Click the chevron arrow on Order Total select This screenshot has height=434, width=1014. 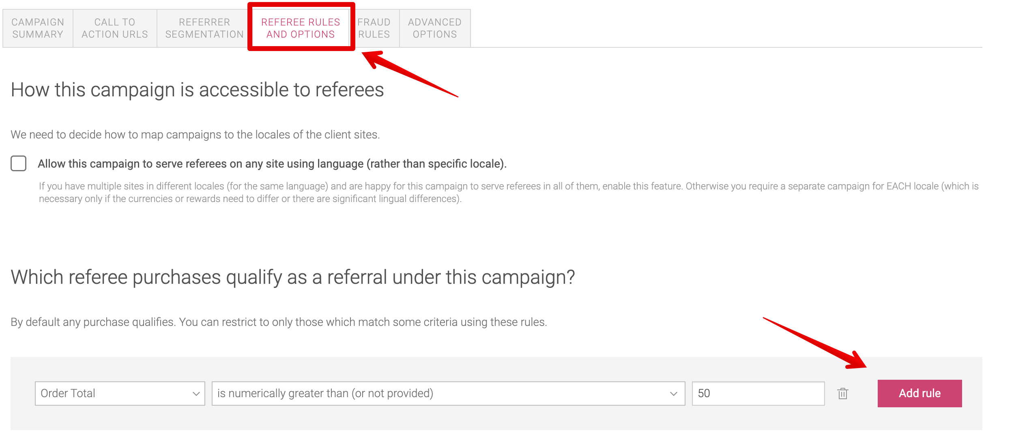(x=196, y=394)
